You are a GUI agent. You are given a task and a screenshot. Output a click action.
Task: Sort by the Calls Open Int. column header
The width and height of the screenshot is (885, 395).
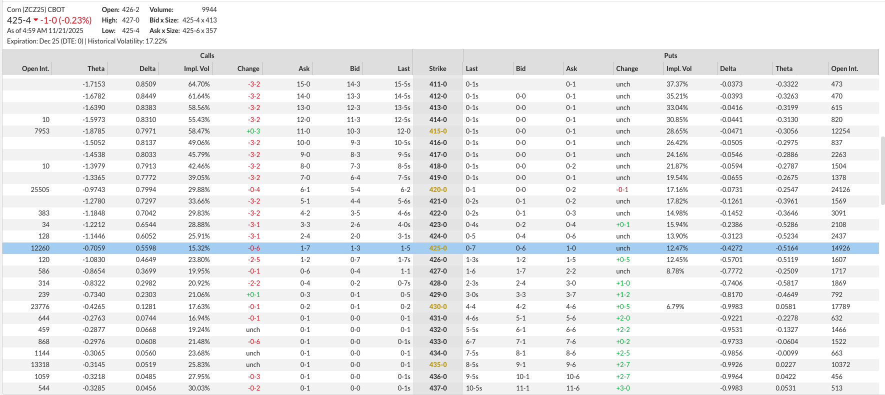[x=35, y=68]
